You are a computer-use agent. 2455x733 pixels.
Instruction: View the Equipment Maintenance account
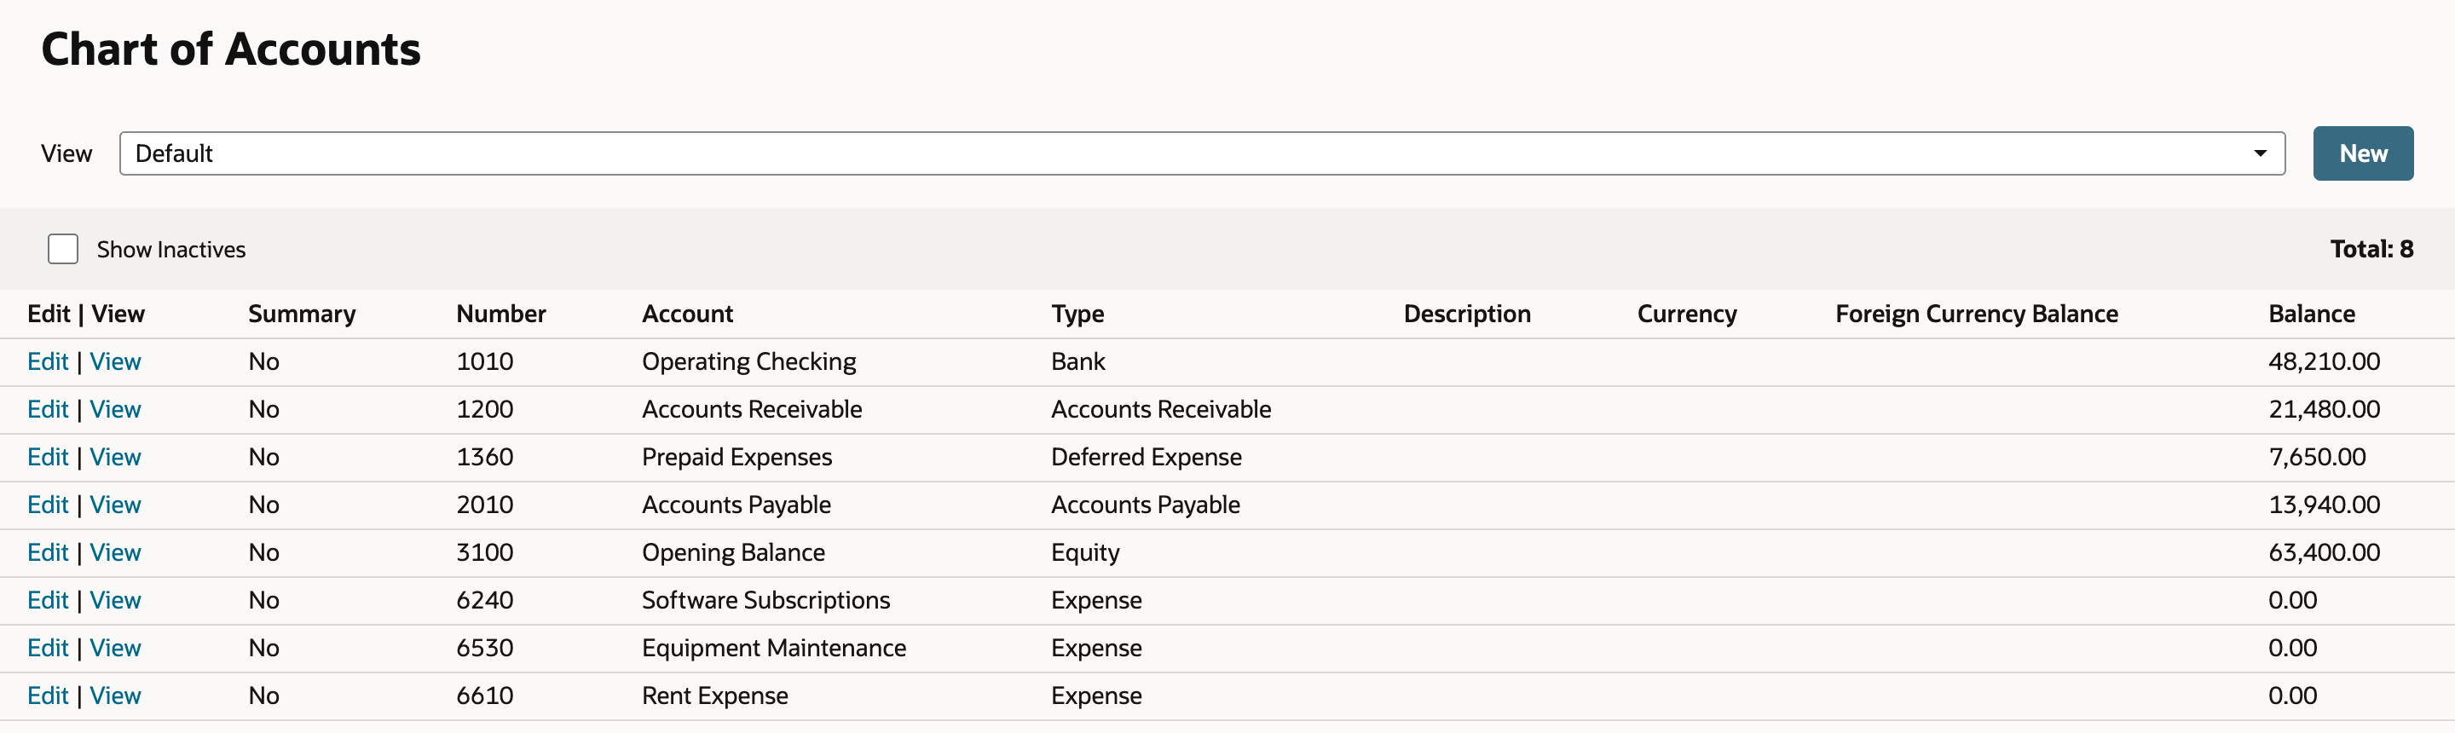115,647
